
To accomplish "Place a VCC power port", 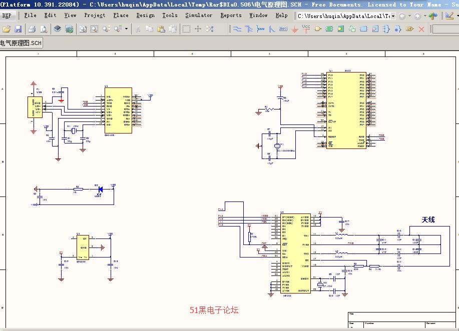I will click(306, 28).
